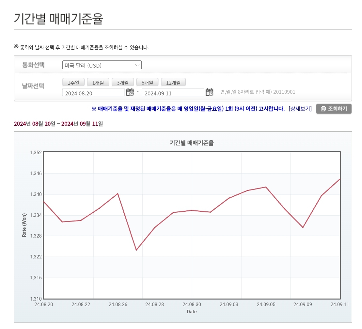
Task: Click the 1,346 y-axis label
Action: 36,173
